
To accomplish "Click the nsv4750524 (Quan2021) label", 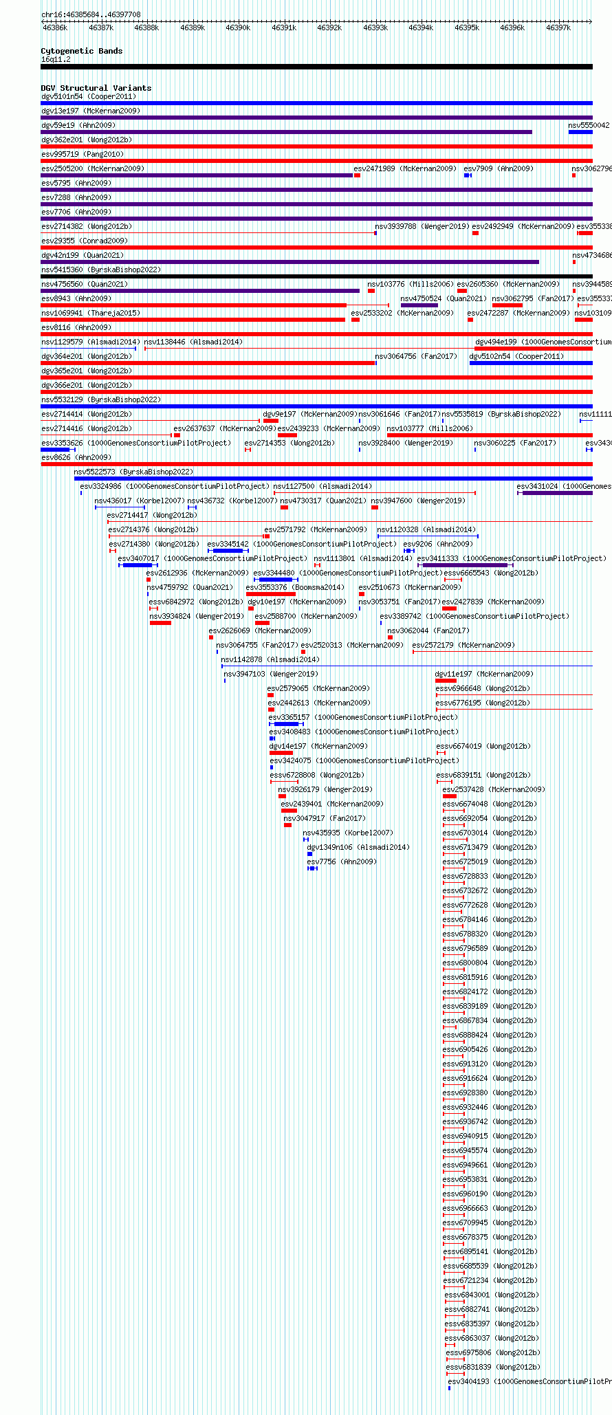I will pyautogui.click(x=444, y=298).
